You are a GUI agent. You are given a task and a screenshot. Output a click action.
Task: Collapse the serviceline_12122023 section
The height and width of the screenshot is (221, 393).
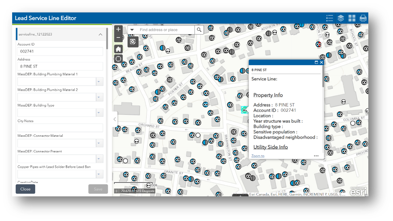(x=100, y=34)
